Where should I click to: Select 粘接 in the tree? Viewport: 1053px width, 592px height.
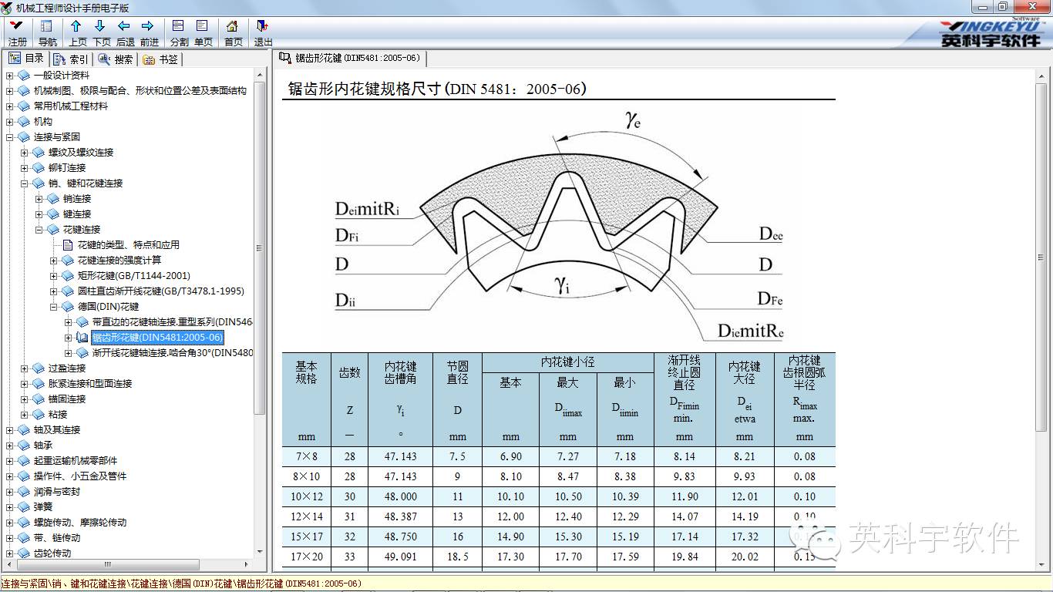click(x=58, y=415)
